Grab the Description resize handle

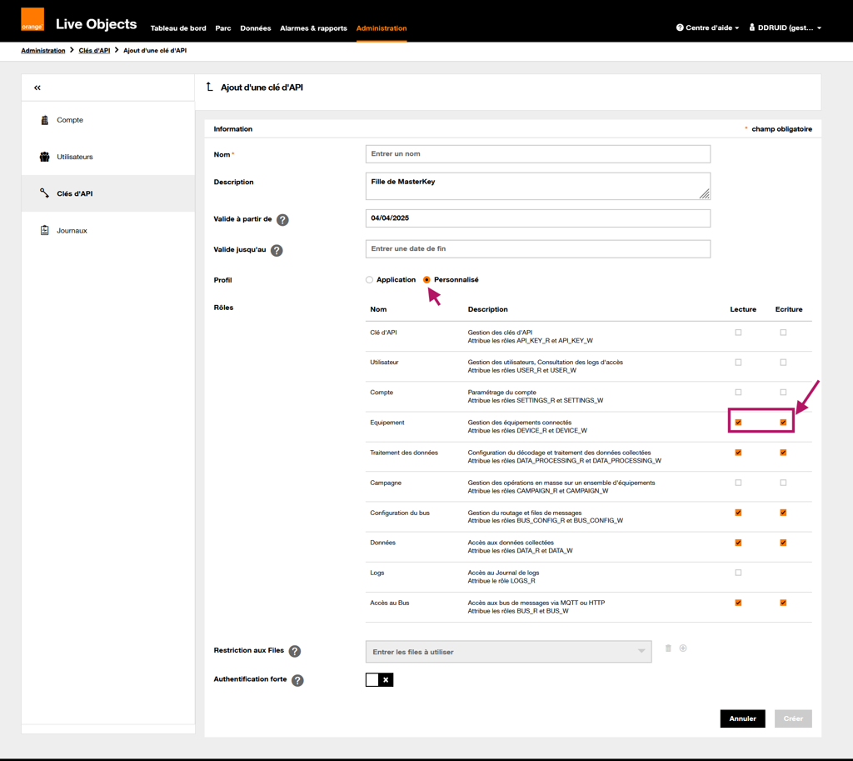[705, 193]
